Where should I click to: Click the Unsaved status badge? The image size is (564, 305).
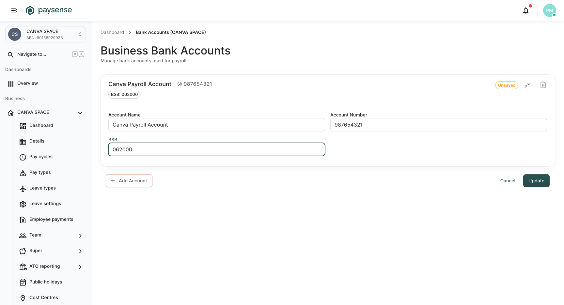click(x=507, y=85)
